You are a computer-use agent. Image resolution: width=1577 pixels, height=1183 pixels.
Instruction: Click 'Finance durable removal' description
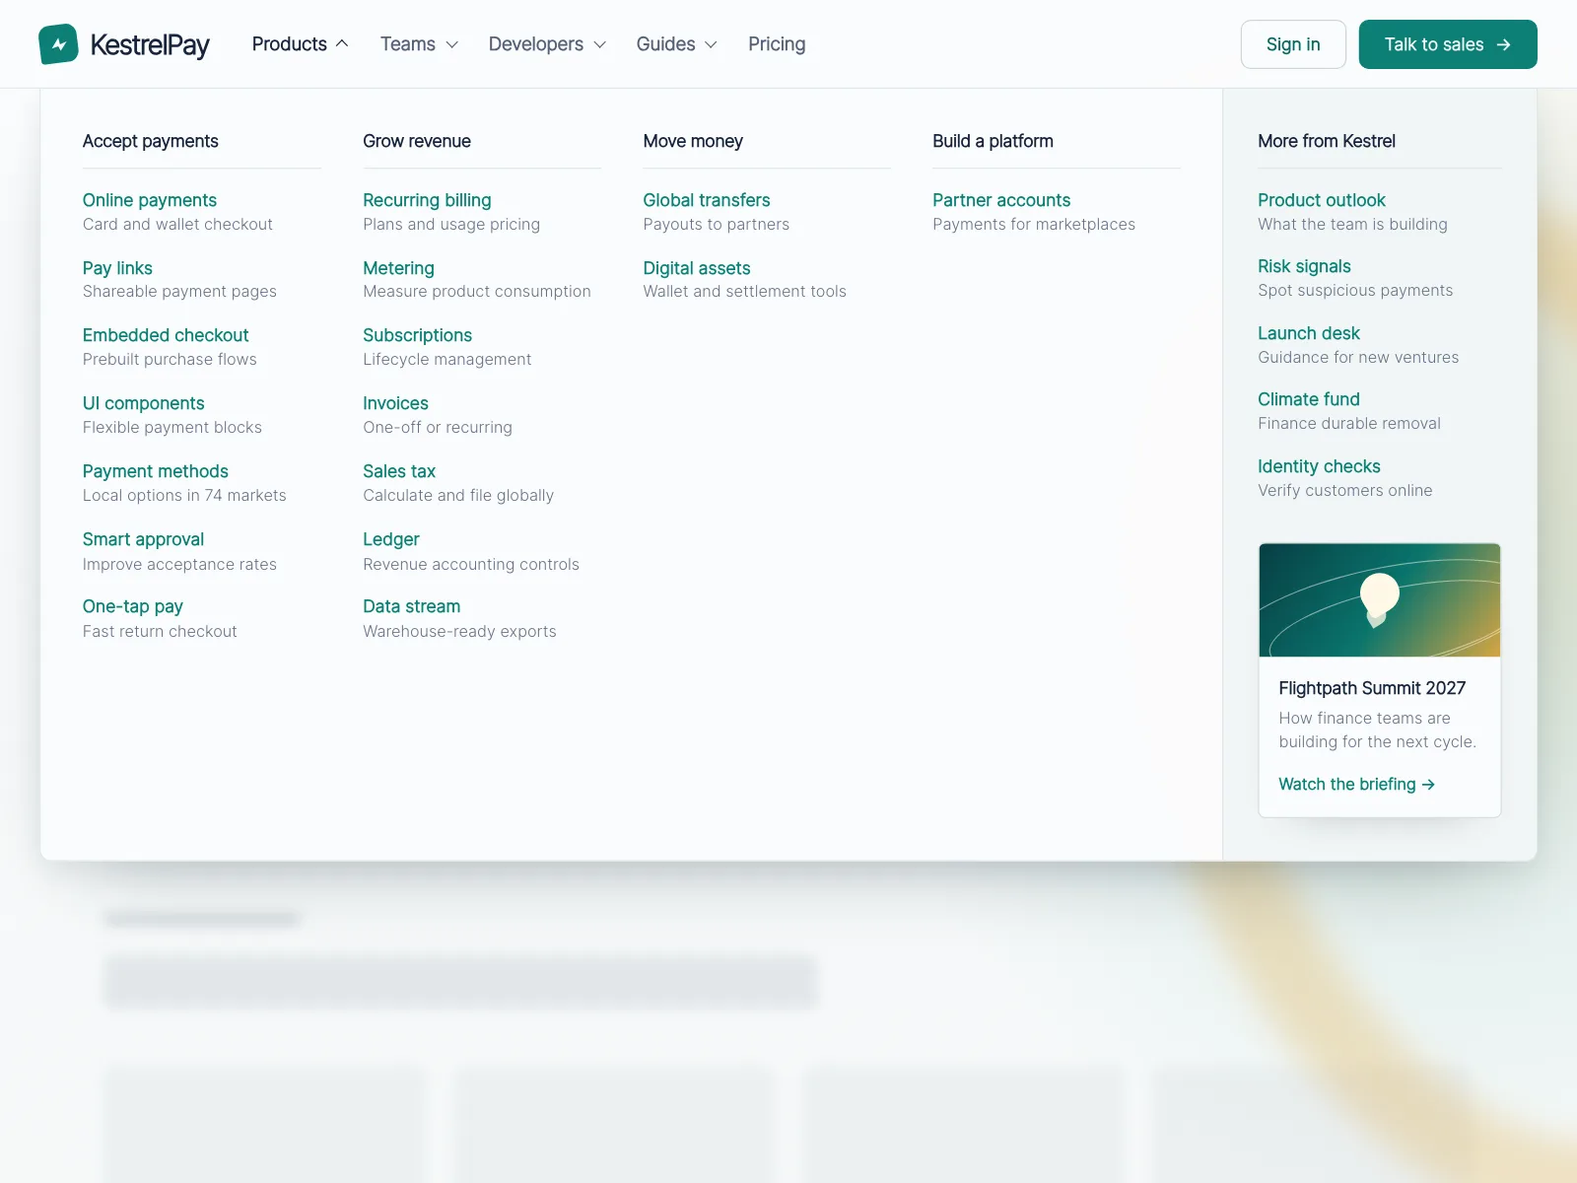[x=1349, y=423]
